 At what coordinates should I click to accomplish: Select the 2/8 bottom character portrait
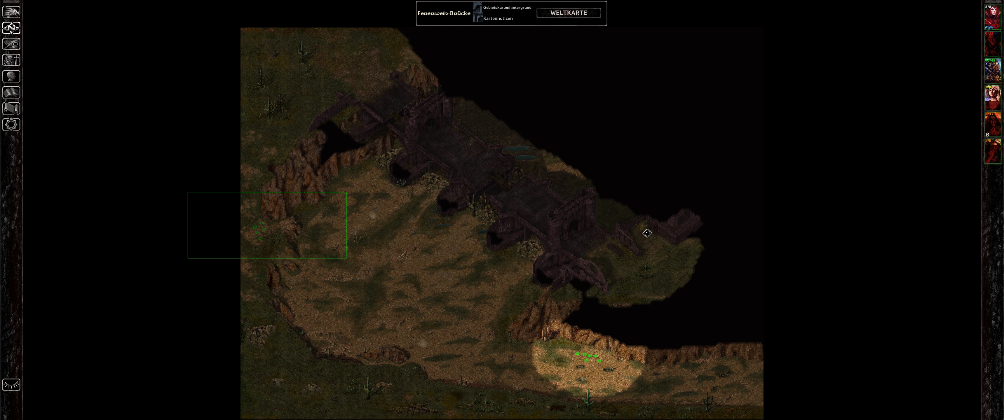[993, 151]
